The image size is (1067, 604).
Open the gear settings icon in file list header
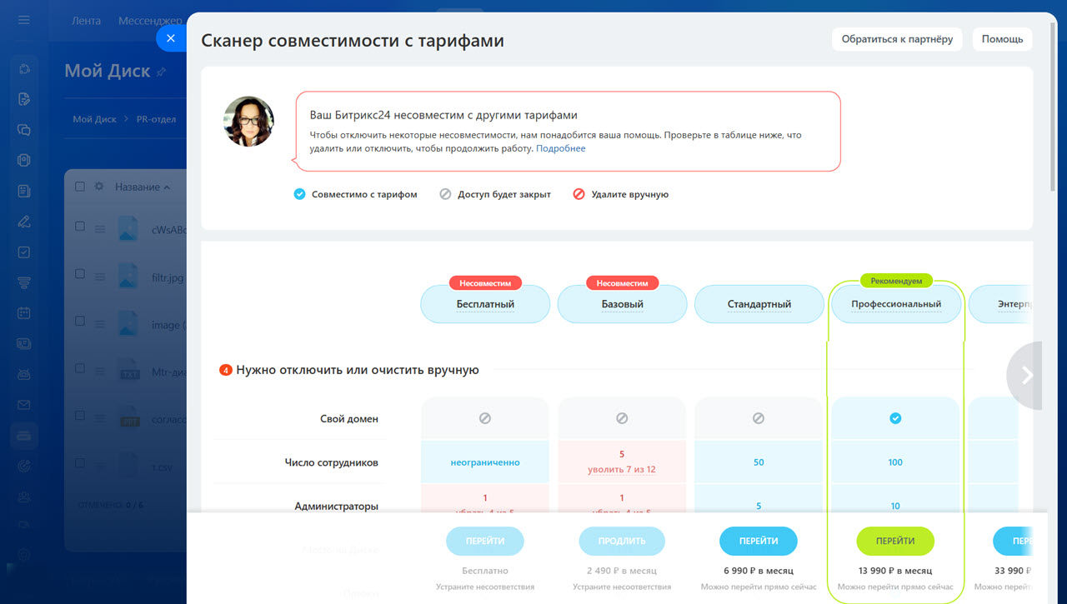tap(99, 187)
